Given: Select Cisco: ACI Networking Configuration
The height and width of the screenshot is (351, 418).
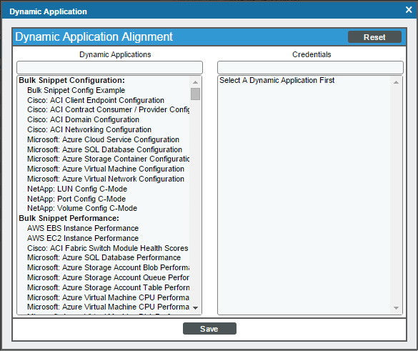Looking at the screenshot, I should [89, 129].
